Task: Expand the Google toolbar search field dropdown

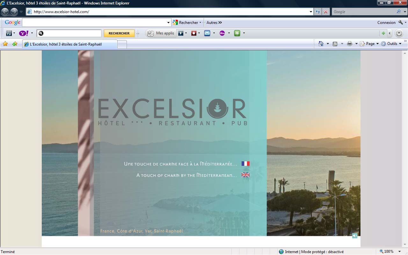Action: pos(169,23)
